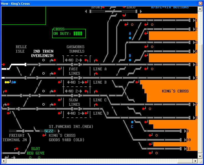Image resolution: width=204 pixels, height=165 pixels.
Task: Click the platform 10 end arrow
Action: click(x=185, y=140)
